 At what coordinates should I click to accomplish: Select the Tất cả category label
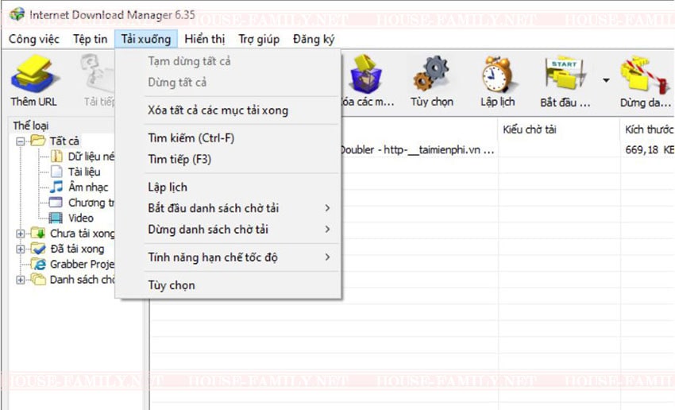pyautogui.click(x=64, y=141)
